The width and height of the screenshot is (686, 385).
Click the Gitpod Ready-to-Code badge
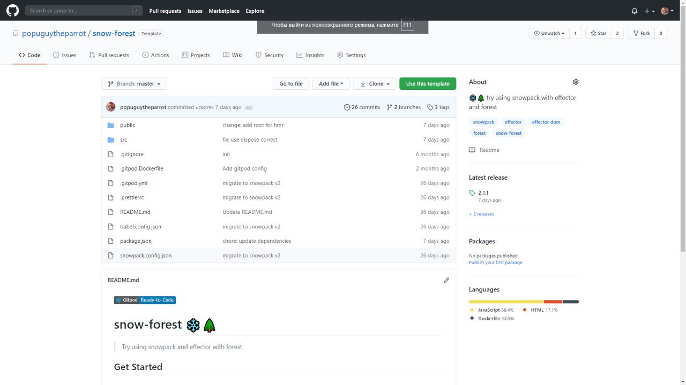[x=145, y=300]
